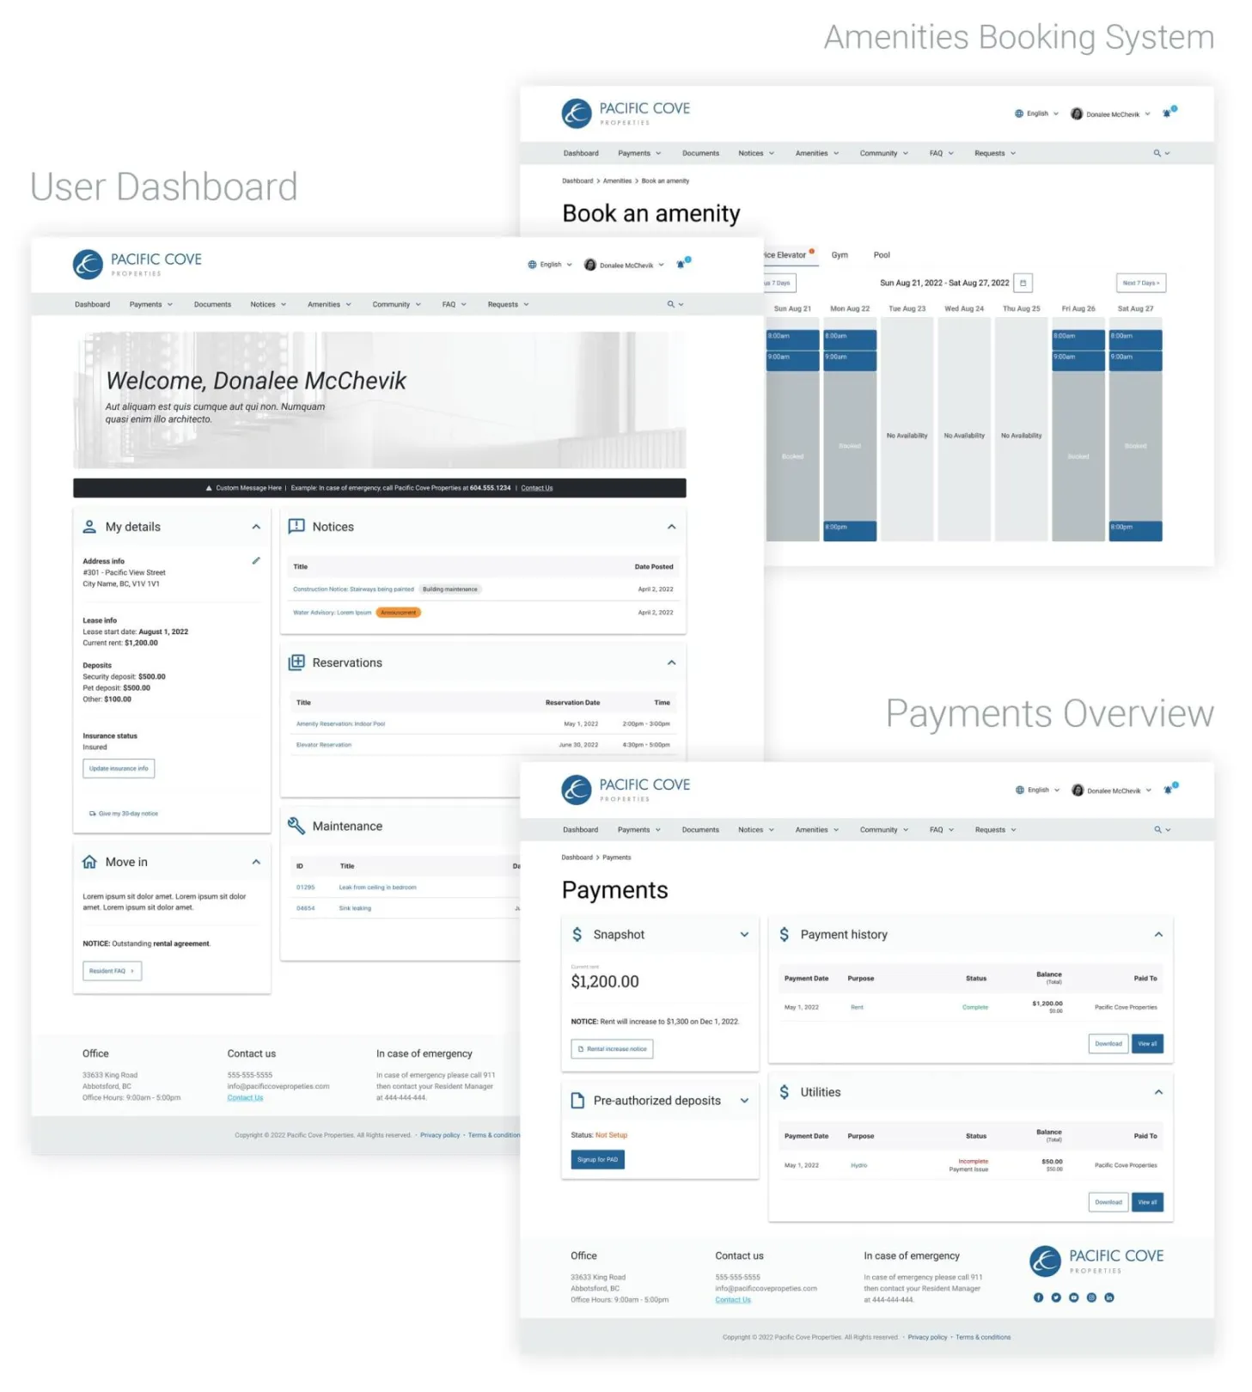Click the Signup for PAD button
This screenshot has height=1392, width=1252.
coord(597,1160)
